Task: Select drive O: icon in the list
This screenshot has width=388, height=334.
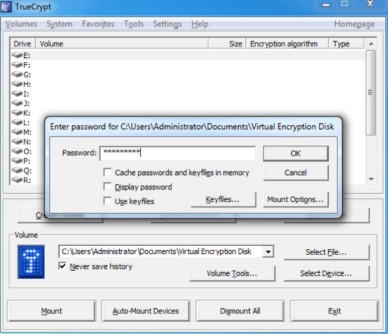Action: pos(17,151)
